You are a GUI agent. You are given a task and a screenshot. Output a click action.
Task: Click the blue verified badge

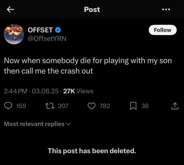58,30
